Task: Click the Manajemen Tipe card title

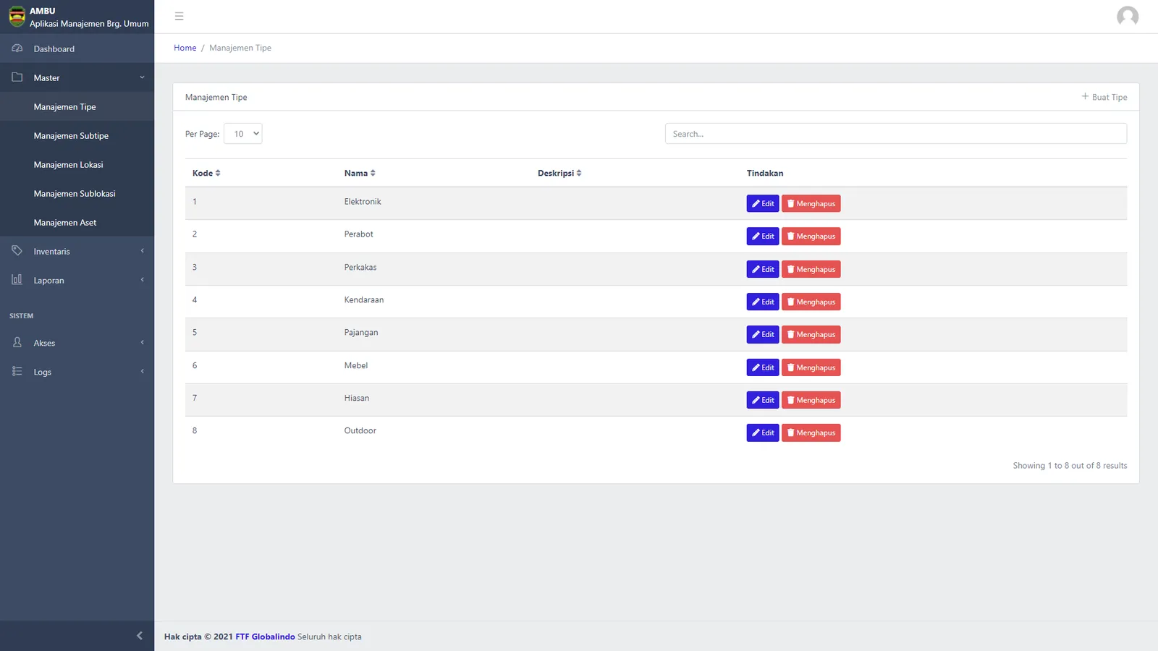Action: 216,97
